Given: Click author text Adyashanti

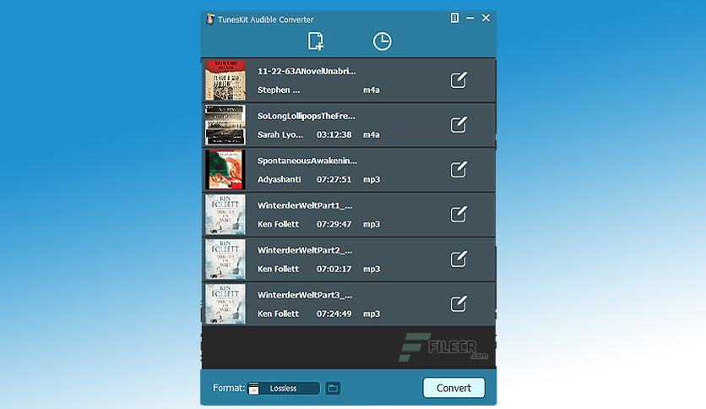Looking at the screenshot, I should [x=280, y=179].
